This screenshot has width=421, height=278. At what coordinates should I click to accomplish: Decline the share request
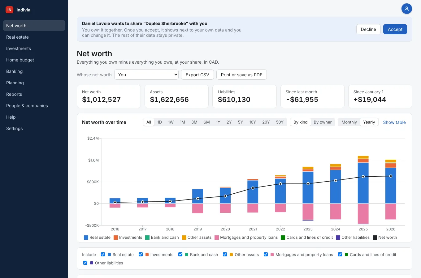coord(368,29)
